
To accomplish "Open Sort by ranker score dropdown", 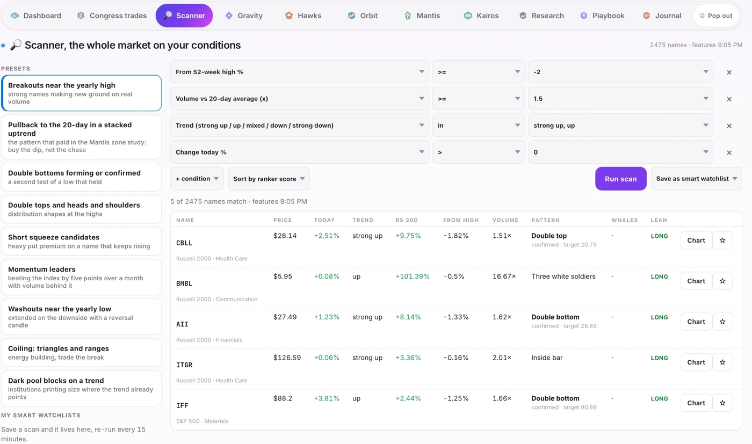I will [269, 179].
